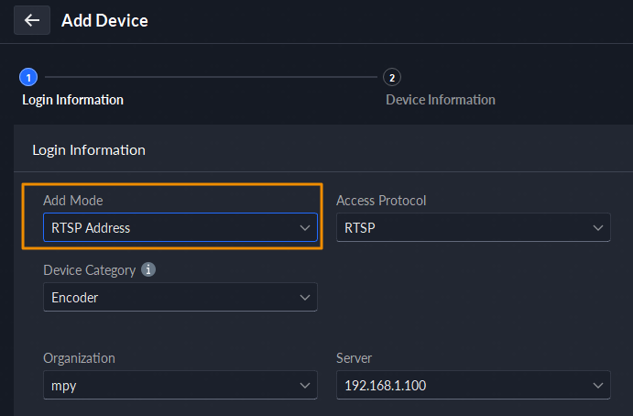Click the Add Mode field label
Screen dimensions: 633x416
pos(73,201)
